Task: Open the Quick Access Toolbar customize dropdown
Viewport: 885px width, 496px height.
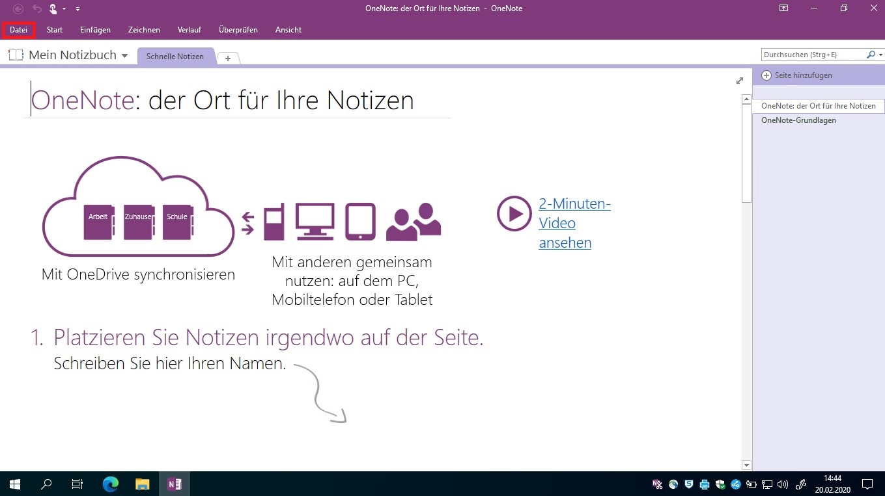Action: (78, 8)
